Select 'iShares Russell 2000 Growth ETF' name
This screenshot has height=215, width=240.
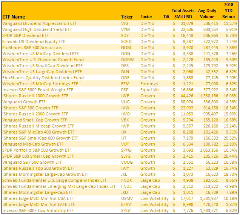[x=35, y=114]
